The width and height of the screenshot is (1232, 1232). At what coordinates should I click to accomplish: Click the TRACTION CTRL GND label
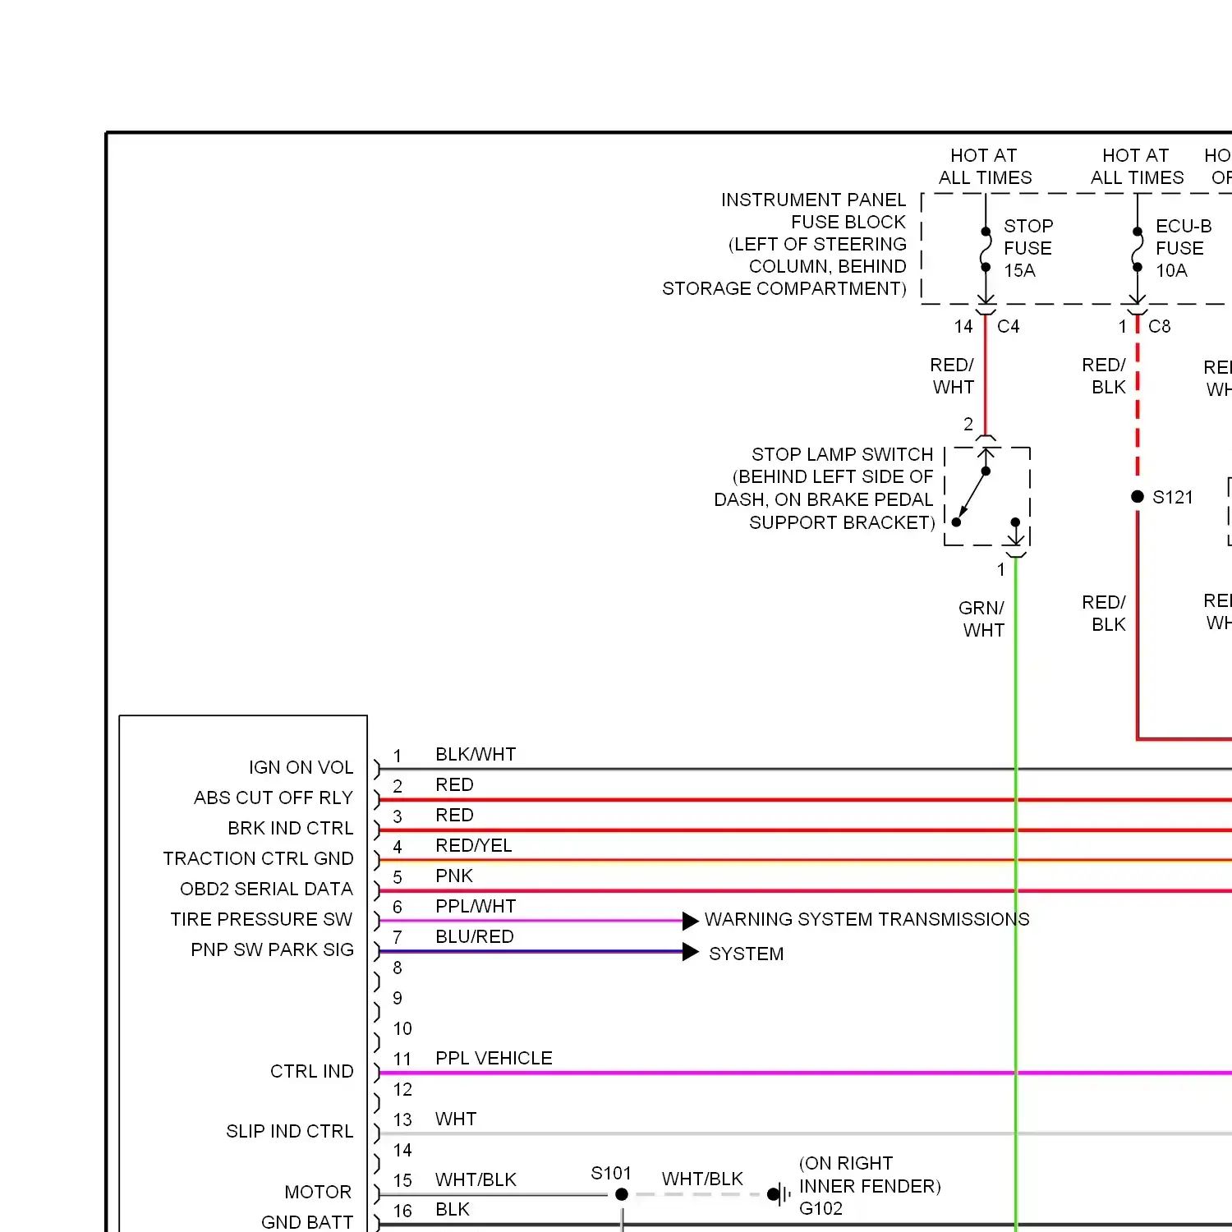coord(258,858)
